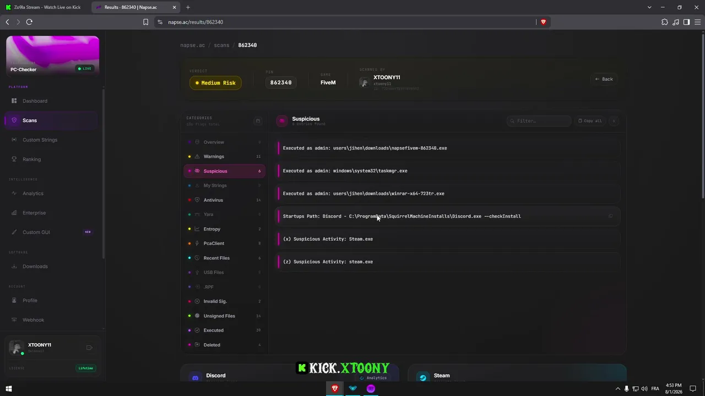Click the Webhook sidebar icon
Image resolution: width=705 pixels, height=396 pixels.
point(14,320)
